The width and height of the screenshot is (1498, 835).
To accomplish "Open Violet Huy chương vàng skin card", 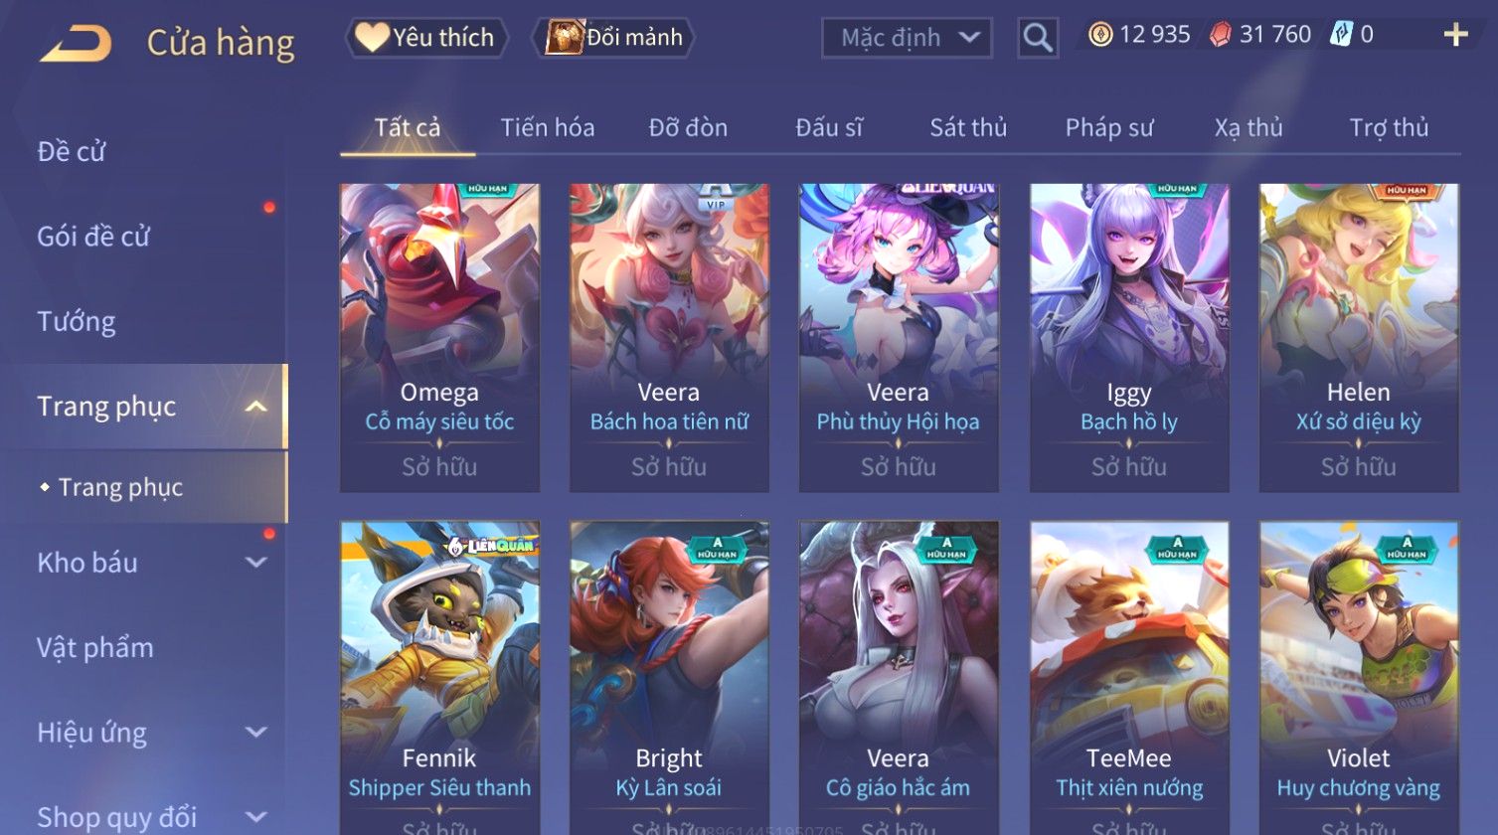I will pyautogui.click(x=1358, y=678).
